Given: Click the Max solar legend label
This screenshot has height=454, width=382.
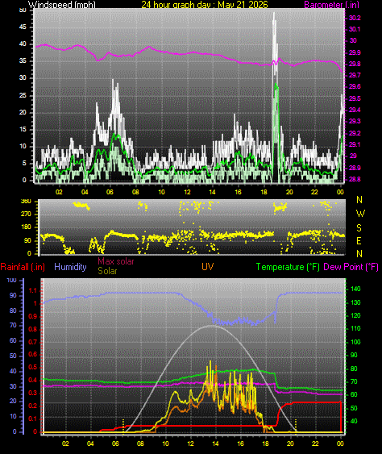Looking at the screenshot, I should coord(116,261).
